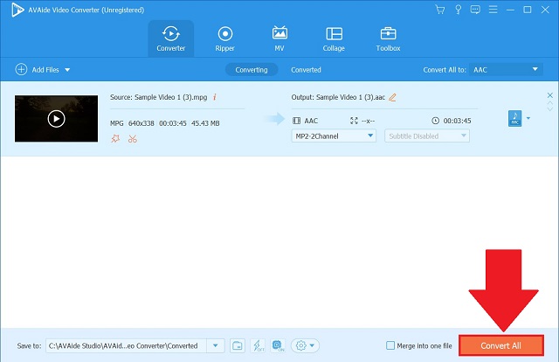The image size is (559, 362).
Task: Click the 45.43 MB file size text
Action: tap(205, 123)
